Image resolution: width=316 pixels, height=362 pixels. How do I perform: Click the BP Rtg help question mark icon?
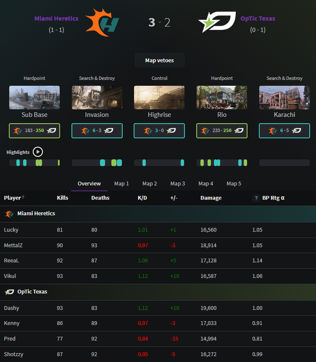pos(256,198)
